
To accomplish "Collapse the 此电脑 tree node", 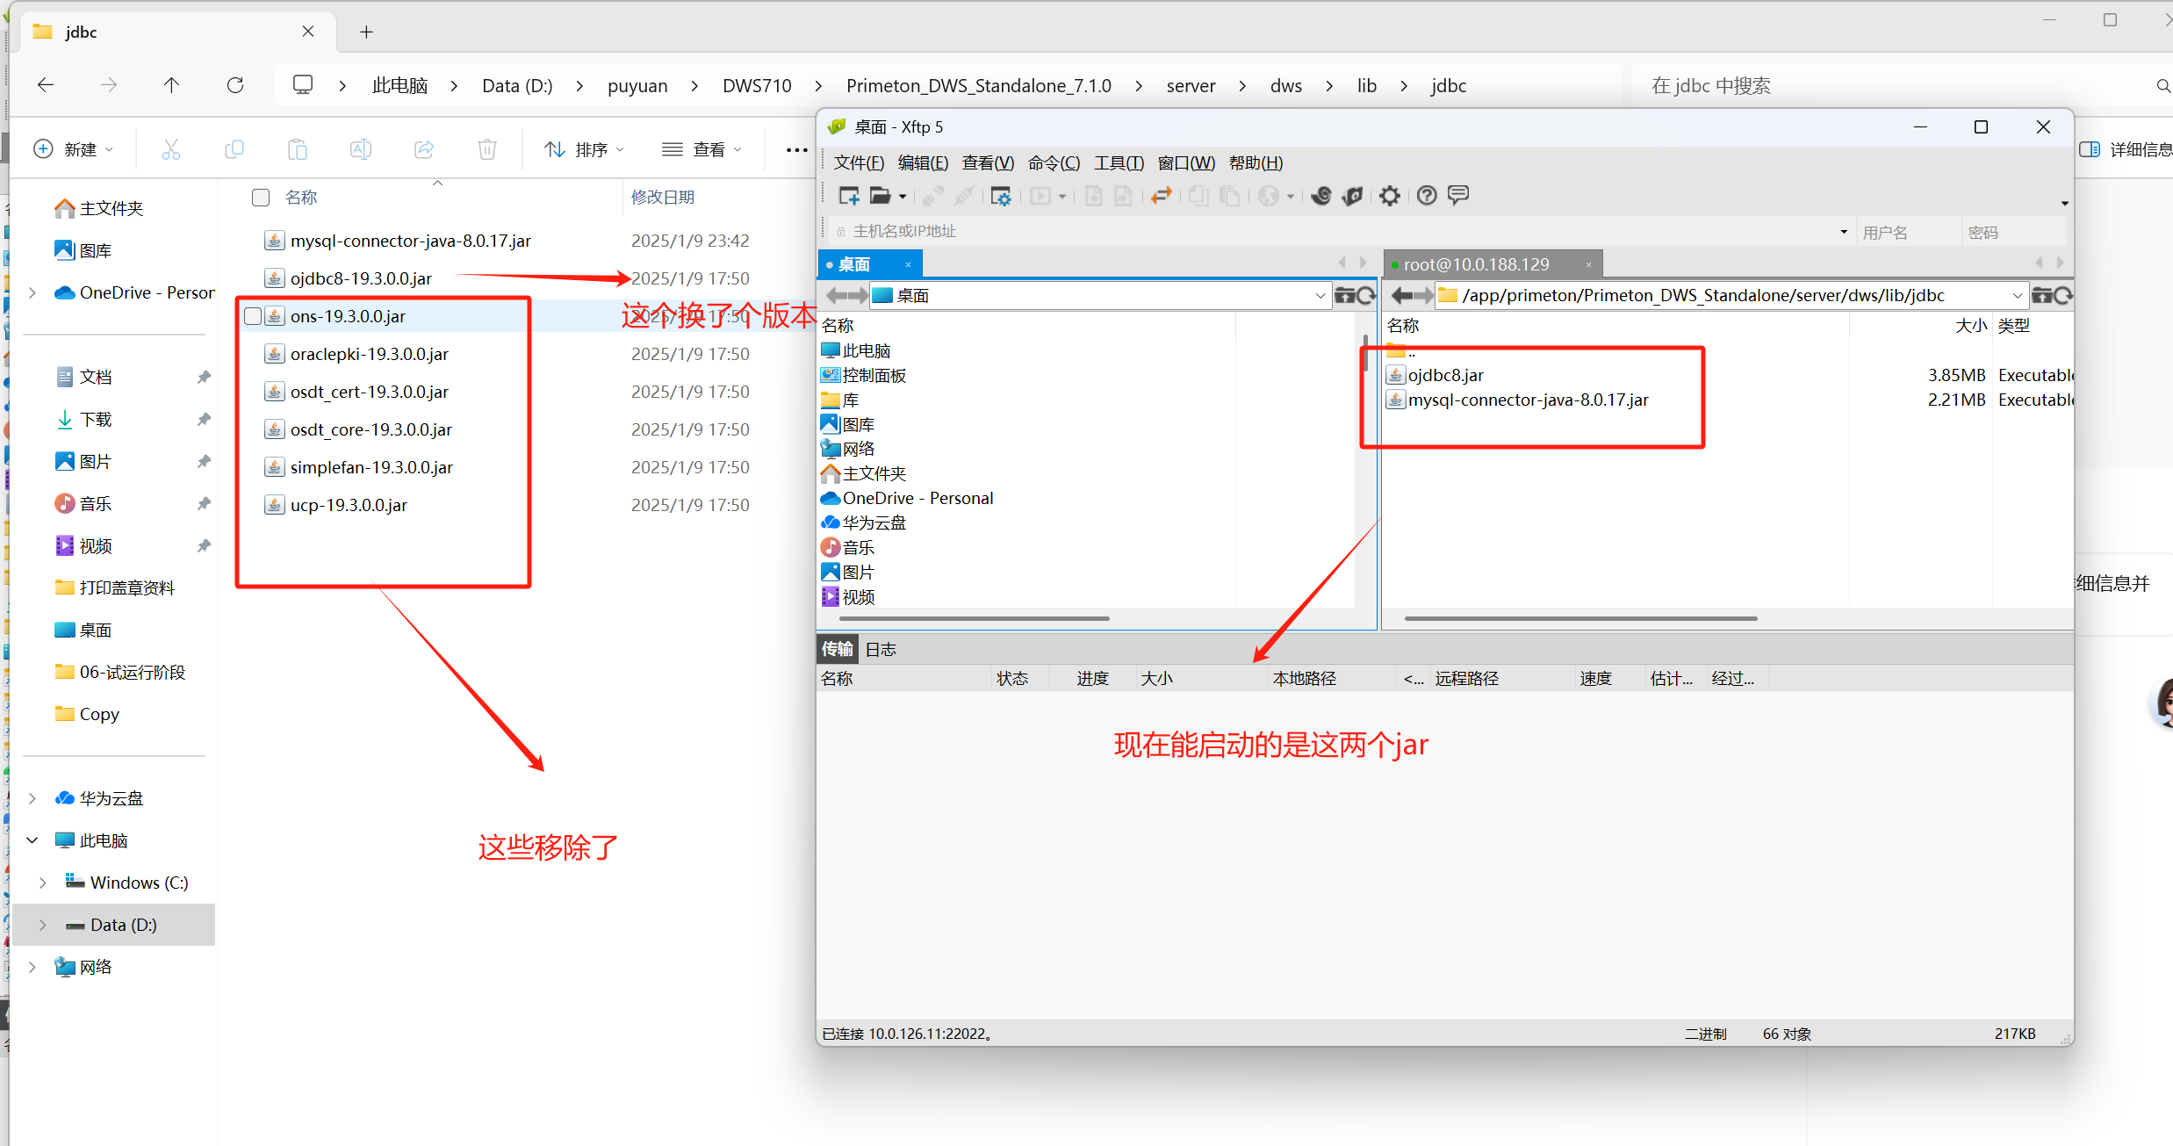I will (x=32, y=840).
